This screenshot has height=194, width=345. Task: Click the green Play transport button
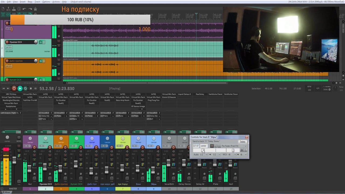click(x=20, y=88)
